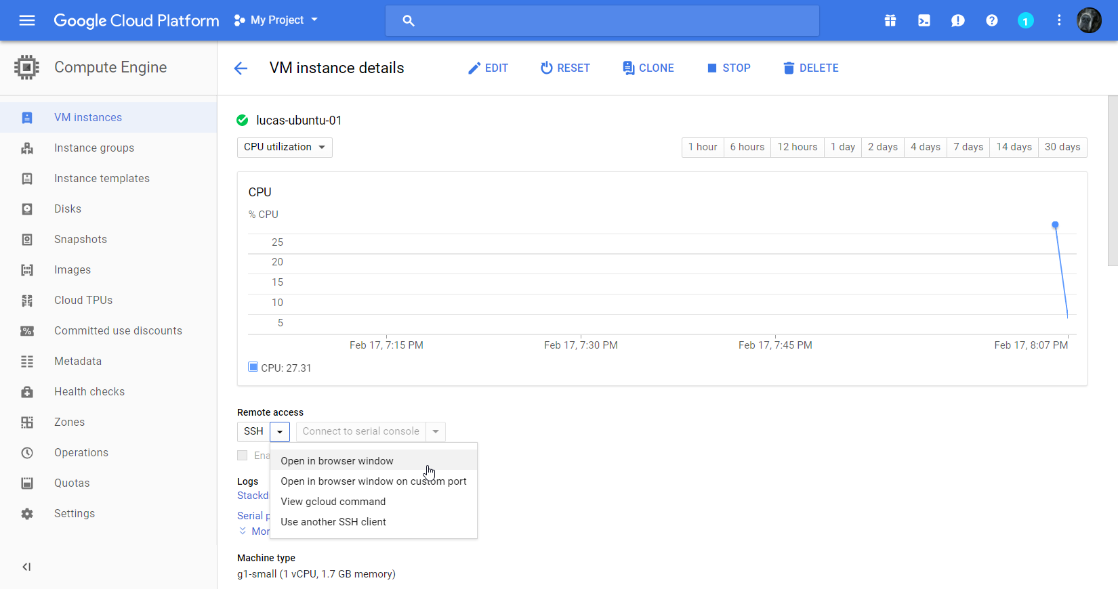
Task: Open VM instances in the sidebar
Action: click(108, 117)
